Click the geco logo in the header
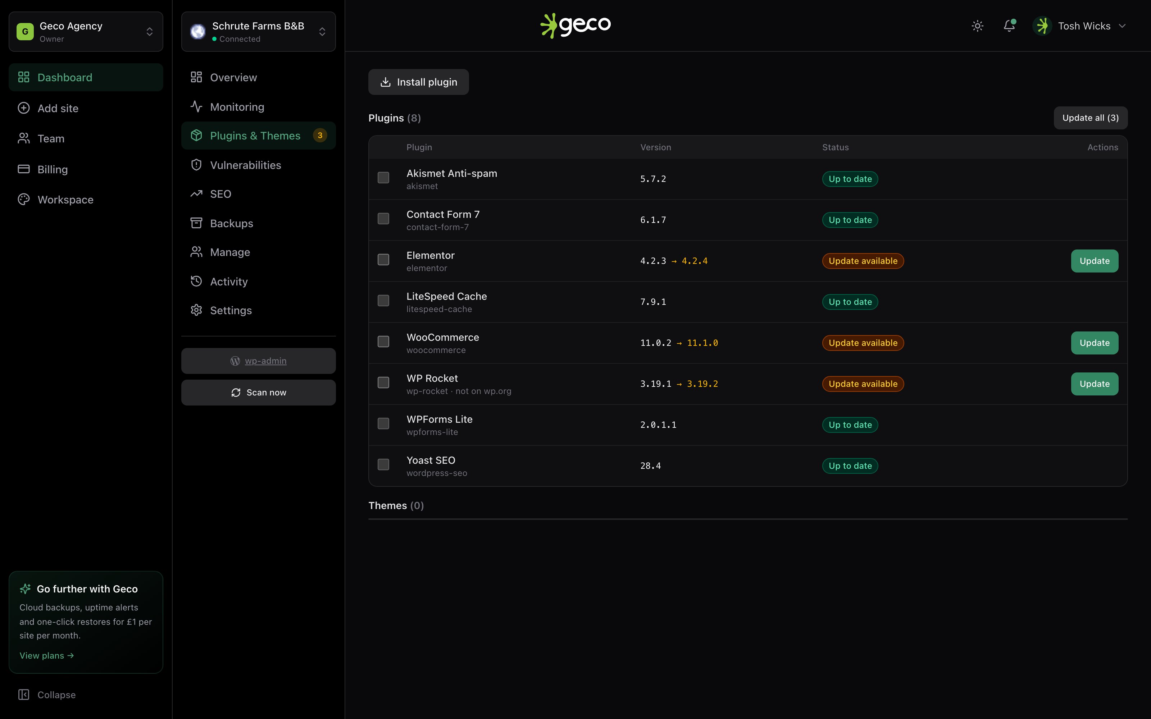This screenshot has width=1151, height=719. click(x=575, y=26)
